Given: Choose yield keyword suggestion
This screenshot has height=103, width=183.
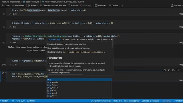Looking at the screenshot, I should [79, 90].
